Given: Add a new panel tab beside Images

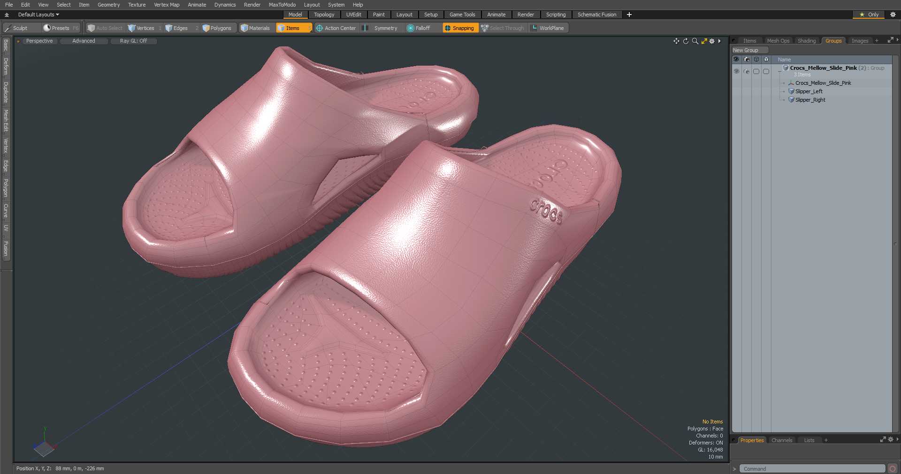Looking at the screenshot, I should tap(877, 41).
